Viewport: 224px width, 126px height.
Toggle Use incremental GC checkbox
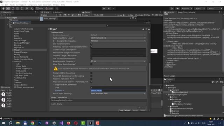click(91, 44)
